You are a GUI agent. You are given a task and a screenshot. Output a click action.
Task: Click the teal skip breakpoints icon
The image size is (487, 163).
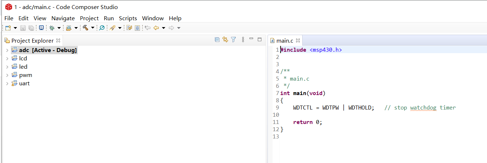click(x=102, y=28)
